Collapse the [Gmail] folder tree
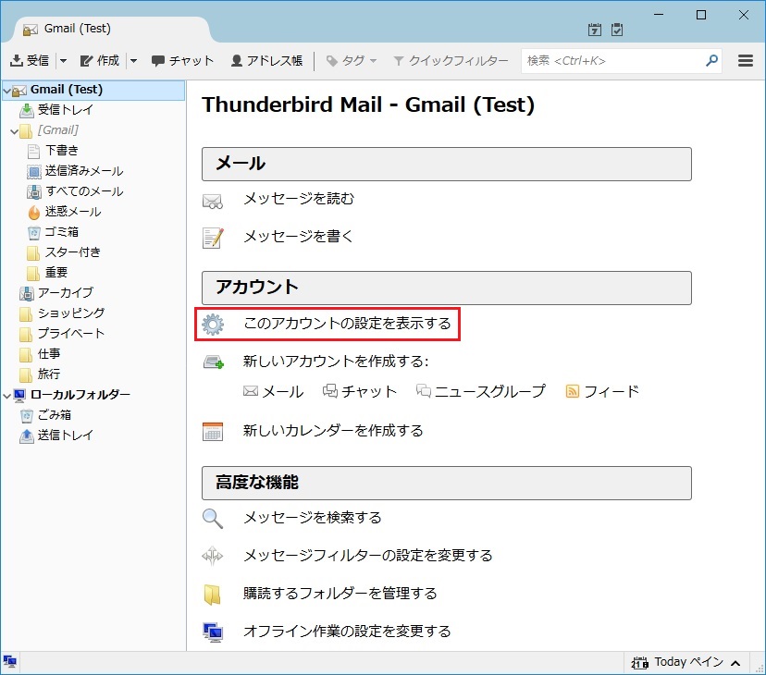This screenshot has width=766, height=675. pyautogui.click(x=14, y=130)
